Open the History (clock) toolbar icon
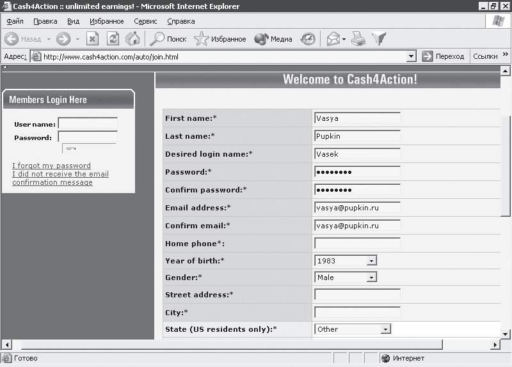The height and width of the screenshot is (367, 512). click(x=308, y=39)
